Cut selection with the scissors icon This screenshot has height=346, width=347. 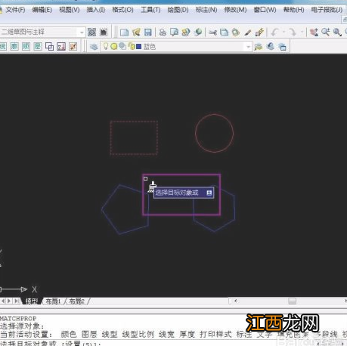click(212, 32)
